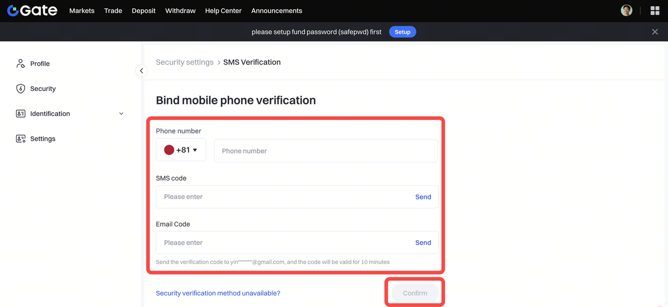Send the Email Code
The height and width of the screenshot is (307, 668).
(423, 243)
